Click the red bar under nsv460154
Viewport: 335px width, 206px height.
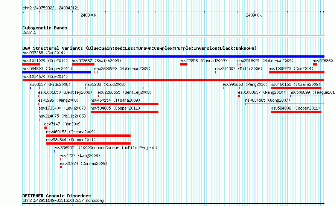coord(125,104)
